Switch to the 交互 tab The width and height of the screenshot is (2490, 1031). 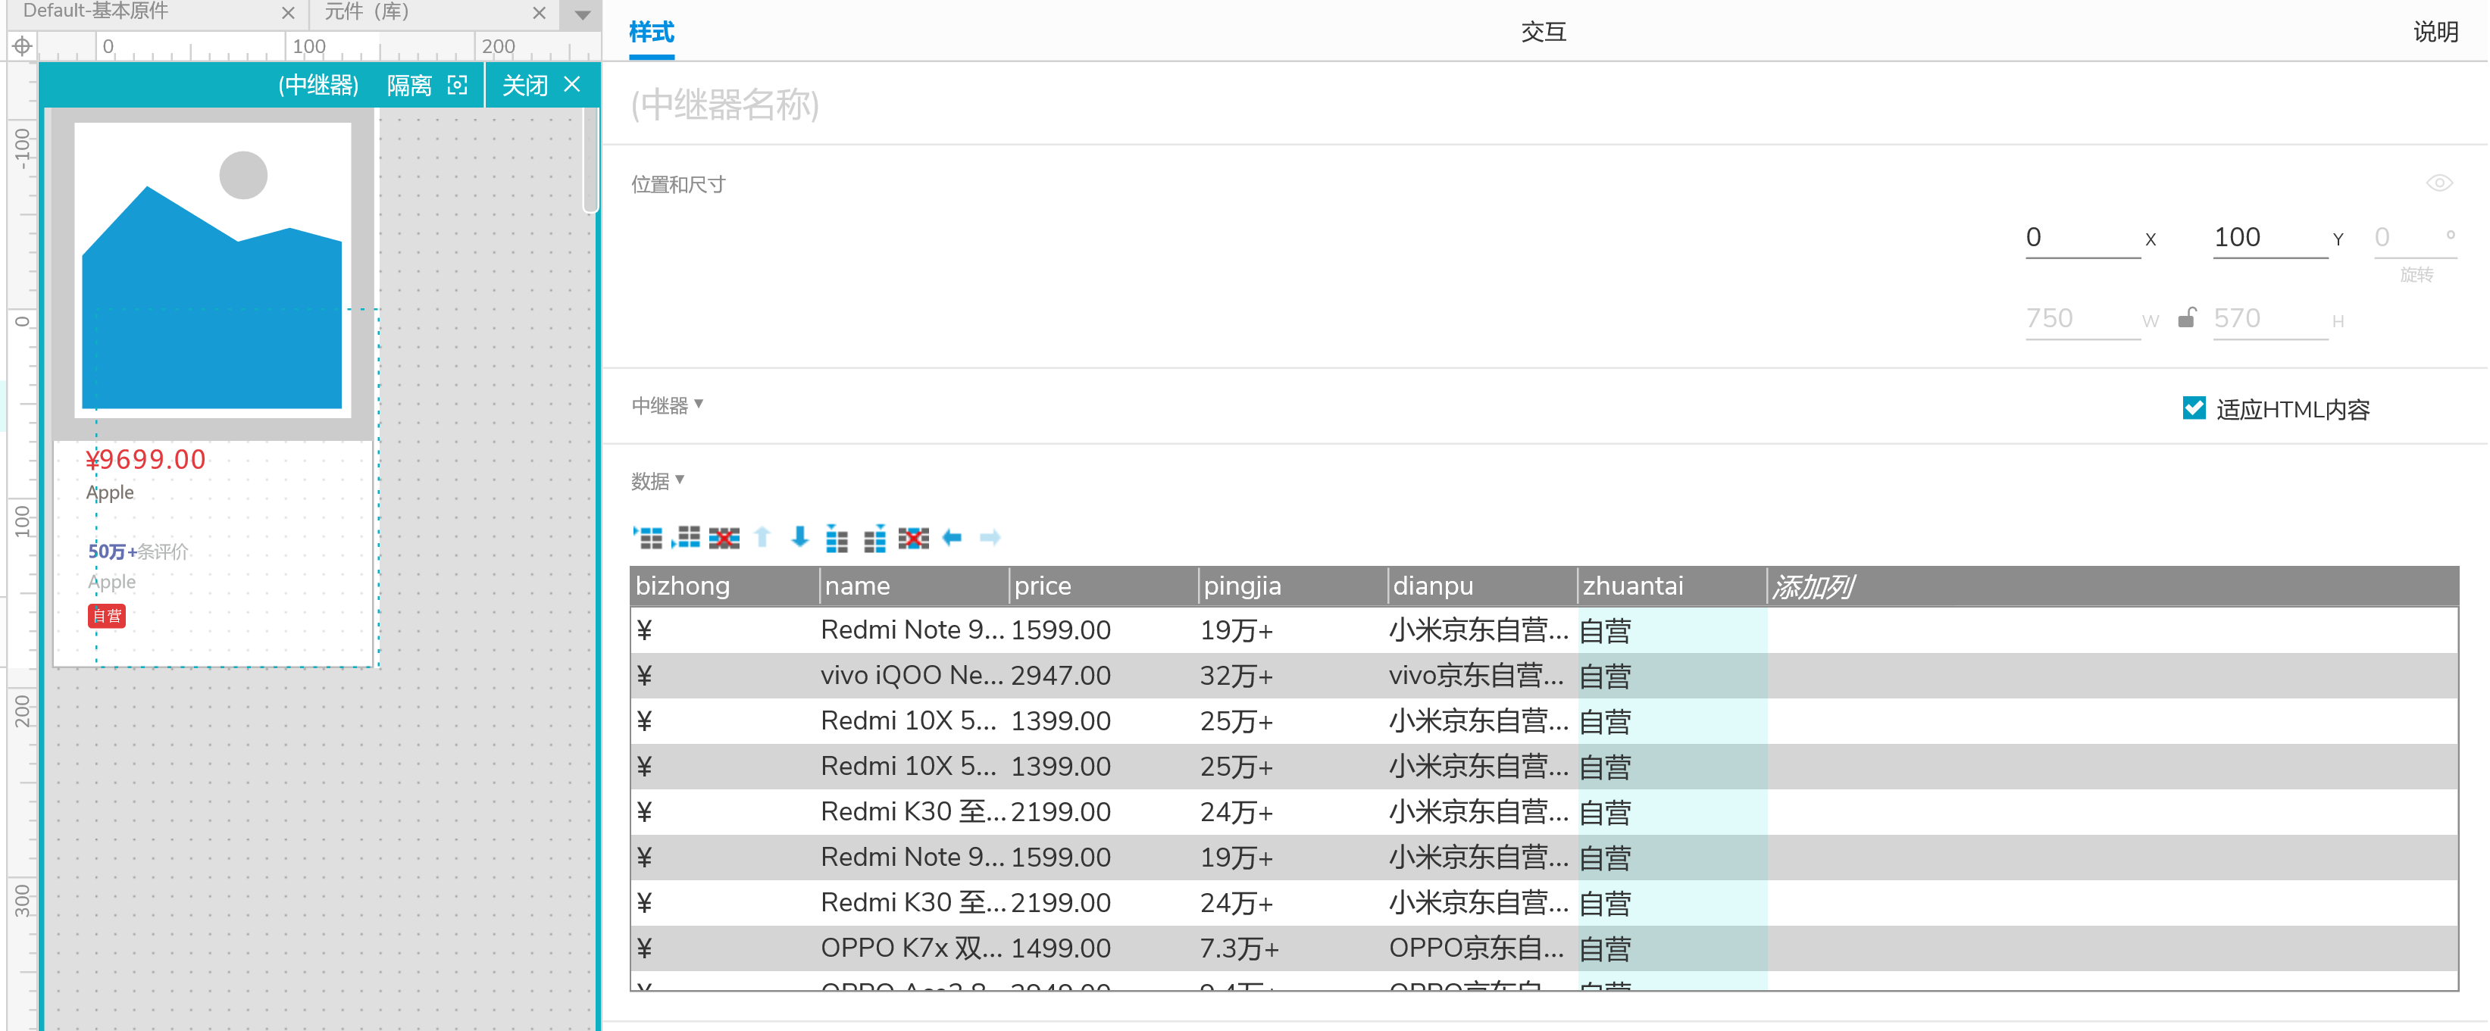[x=1543, y=32]
